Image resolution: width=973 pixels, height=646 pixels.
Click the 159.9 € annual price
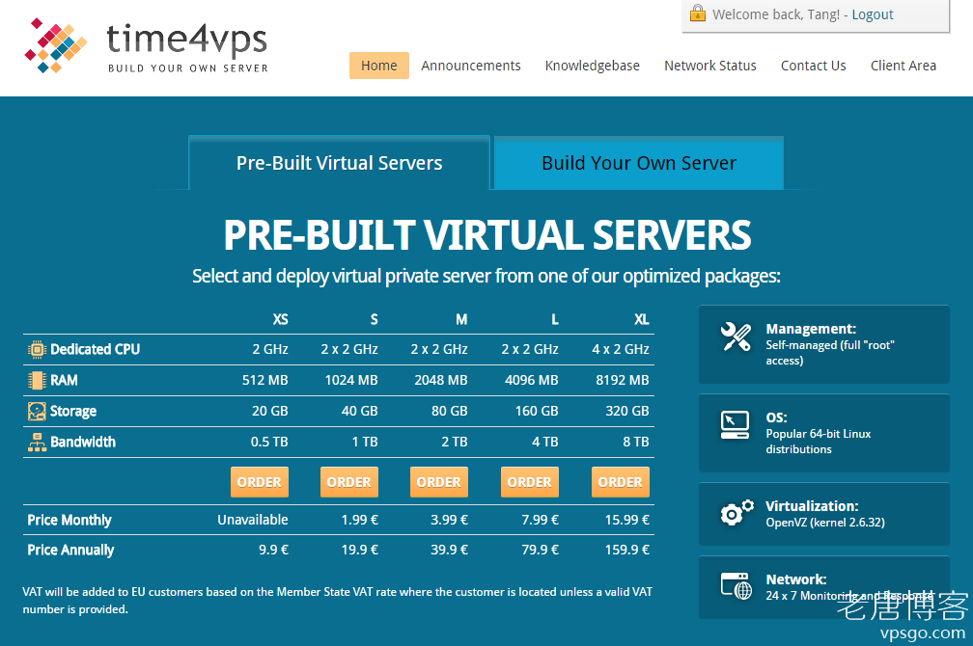pos(626,550)
